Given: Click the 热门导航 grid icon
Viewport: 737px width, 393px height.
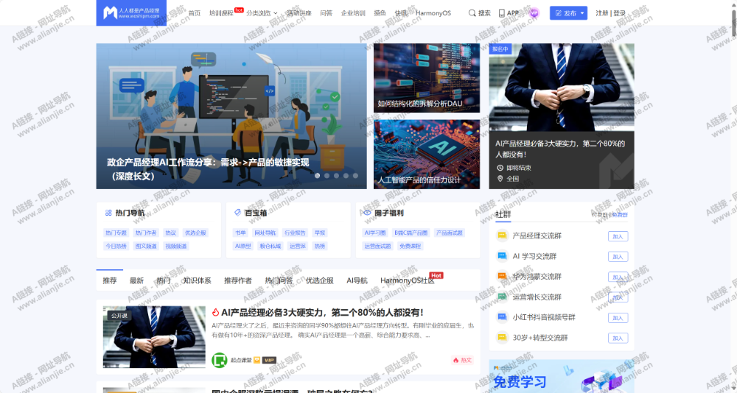Looking at the screenshot, I should point(108,213).
